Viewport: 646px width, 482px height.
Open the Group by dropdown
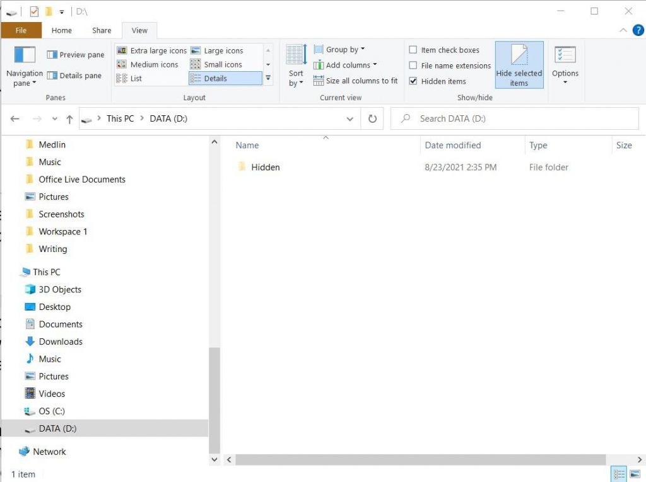click(x=340, y=49)
